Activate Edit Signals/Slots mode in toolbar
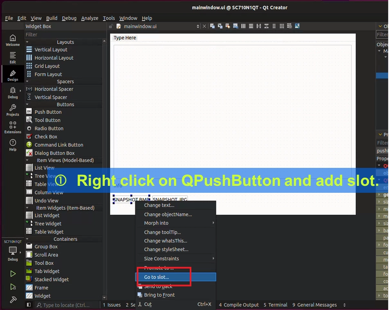The width and height of the screenshot is (389, 310). [220, 26]
